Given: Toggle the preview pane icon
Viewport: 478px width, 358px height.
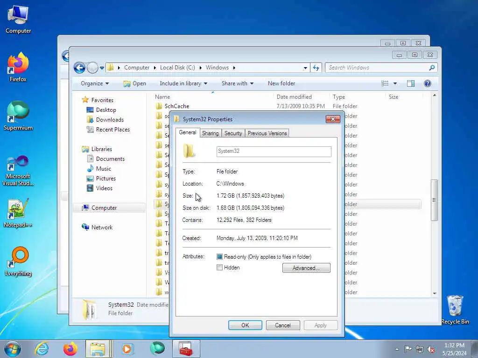Looking at the screenshot, I should [x=411, y=83].
